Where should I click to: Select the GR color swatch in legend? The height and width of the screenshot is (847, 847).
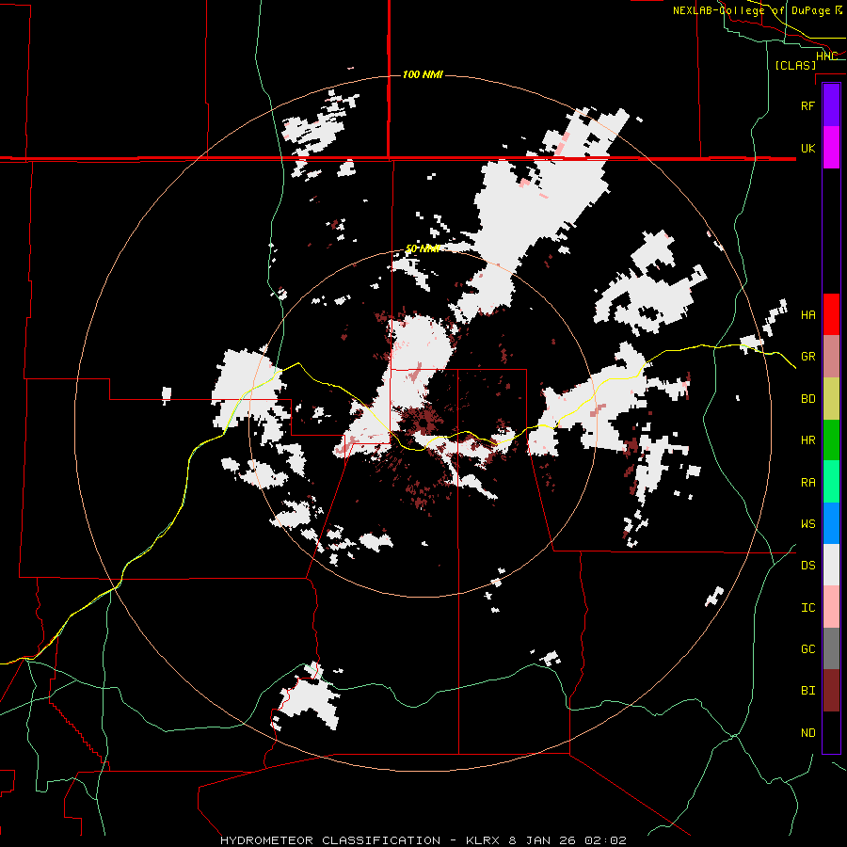pyautogui.click(x=831, y=357)
